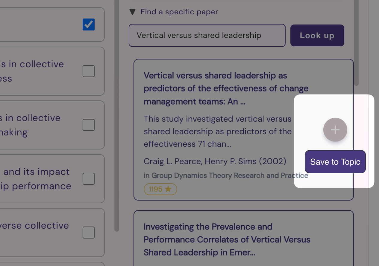The width and height of the screenshot is (379, 266).
Task: Click the Save to Topic tooltip button
Action: [x=335, y=162]
